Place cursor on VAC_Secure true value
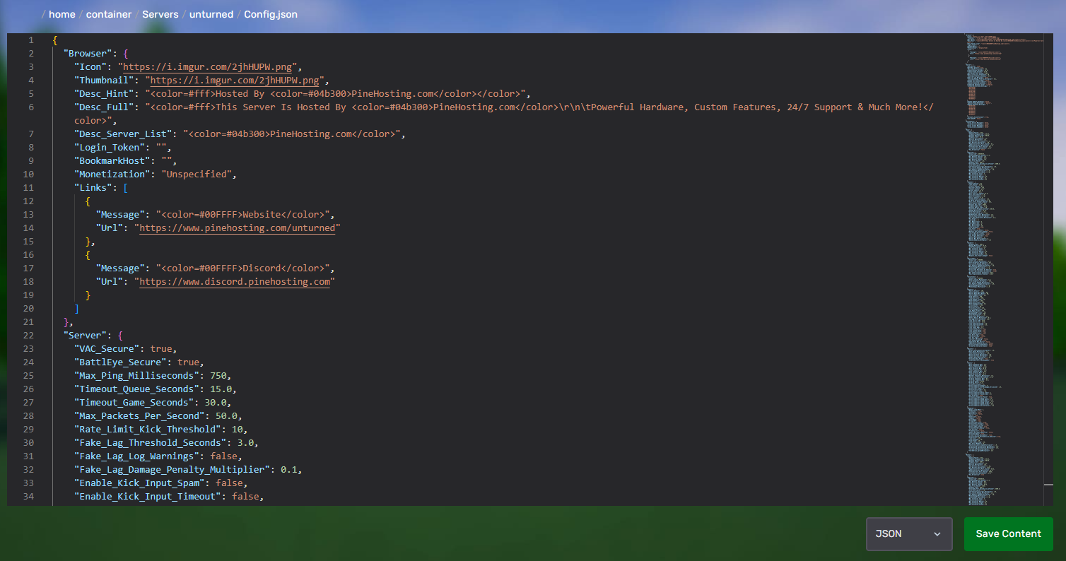Viewport: 1066px width, 561px height. coord(160,349)
